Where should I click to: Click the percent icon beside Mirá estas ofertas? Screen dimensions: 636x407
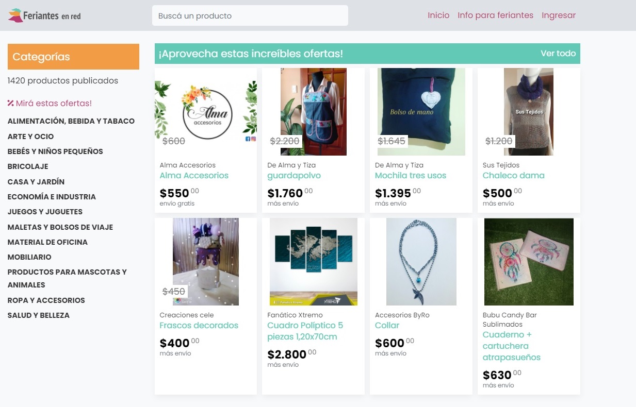pyautogui.click(x=10, y=103)
